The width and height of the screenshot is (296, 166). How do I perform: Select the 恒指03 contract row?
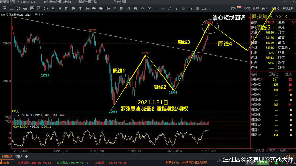[273, 90]
